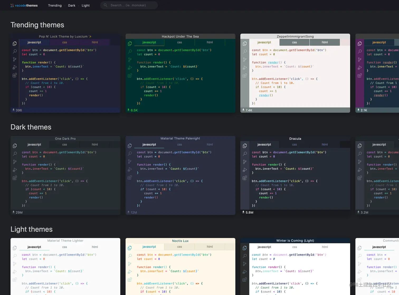
Task: Click the 6.5K downloads count
Action: click(x=132, y=110)
